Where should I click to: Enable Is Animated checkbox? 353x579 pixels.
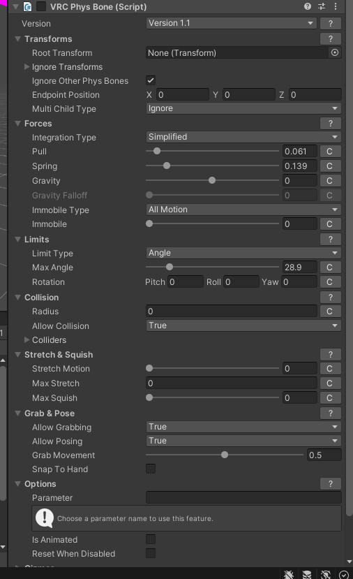(x=151, y=539)
